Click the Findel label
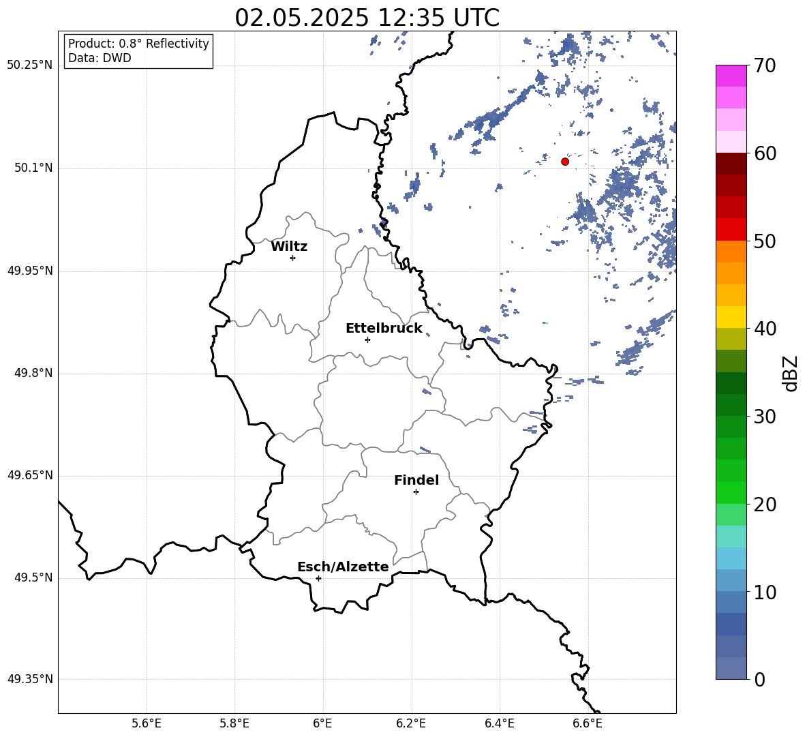 click(x=416, y=480)
